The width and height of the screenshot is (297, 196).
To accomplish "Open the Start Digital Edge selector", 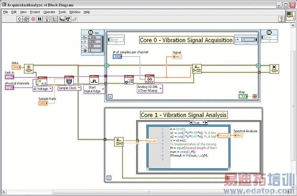I will pyautogui.click(x=94, y=89).
